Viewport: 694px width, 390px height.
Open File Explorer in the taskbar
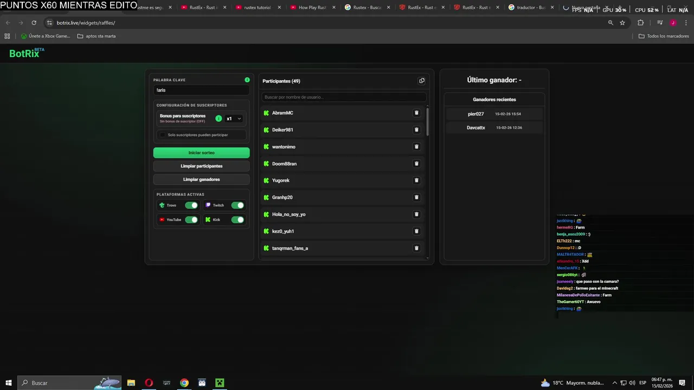[131, 383]
